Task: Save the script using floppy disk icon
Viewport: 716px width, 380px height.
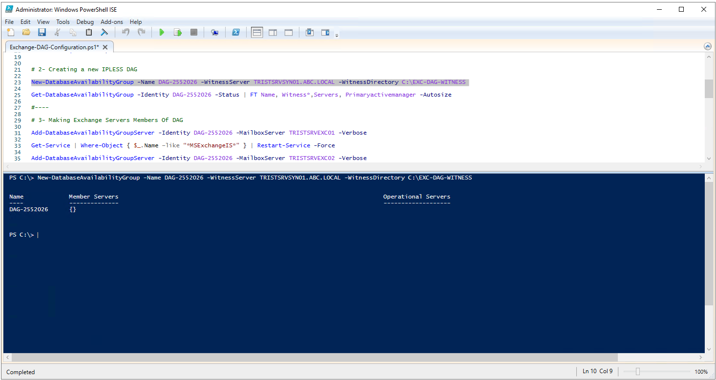Action: [42, 32]
